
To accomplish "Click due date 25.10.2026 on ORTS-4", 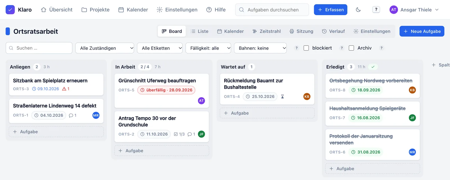I will click(x=260, y=96).
